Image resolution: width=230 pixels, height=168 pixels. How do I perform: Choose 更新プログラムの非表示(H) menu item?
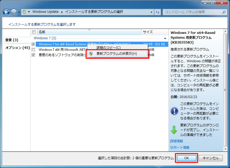[118, 54]
